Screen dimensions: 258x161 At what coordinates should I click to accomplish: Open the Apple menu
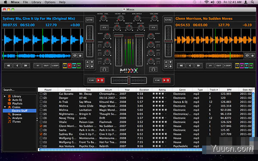click(6, 2)
